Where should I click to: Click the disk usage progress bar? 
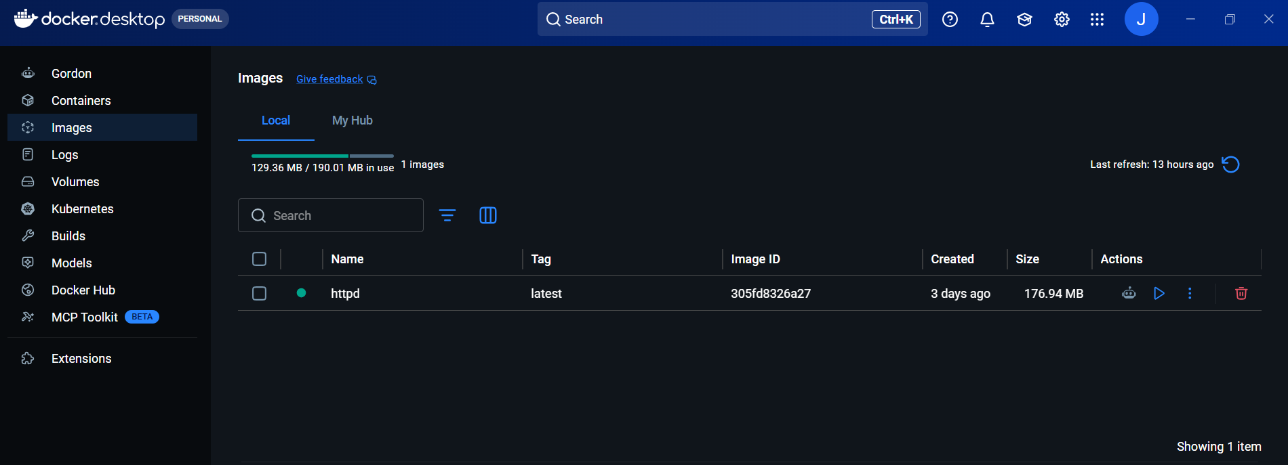pos(322,156)
